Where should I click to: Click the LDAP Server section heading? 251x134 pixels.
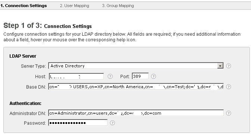[x=23, y=56]
